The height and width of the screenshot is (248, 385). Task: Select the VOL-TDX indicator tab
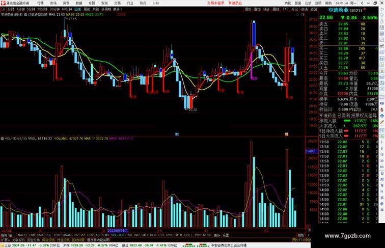tap(118, 235)
